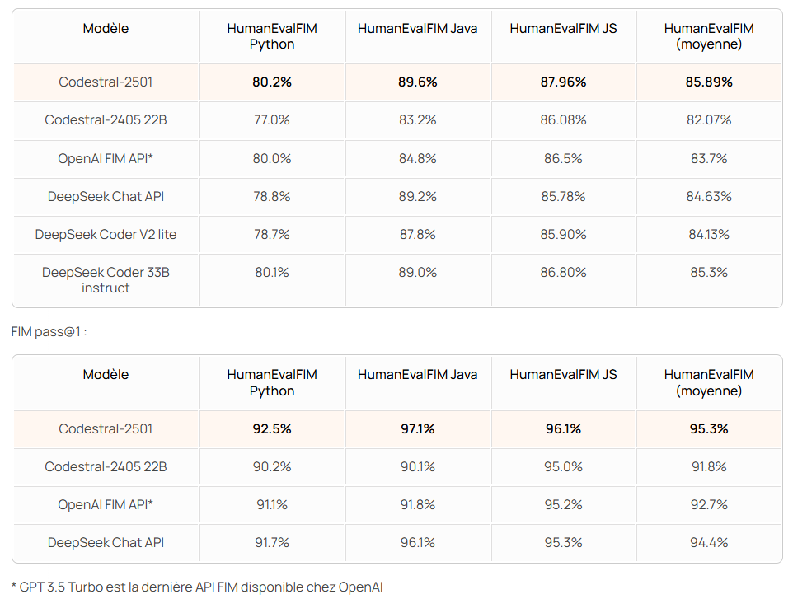The height and width of the screenshot is (599, 793).
Task: Click the 84.13% average score cell
Action: coord(709,235)
